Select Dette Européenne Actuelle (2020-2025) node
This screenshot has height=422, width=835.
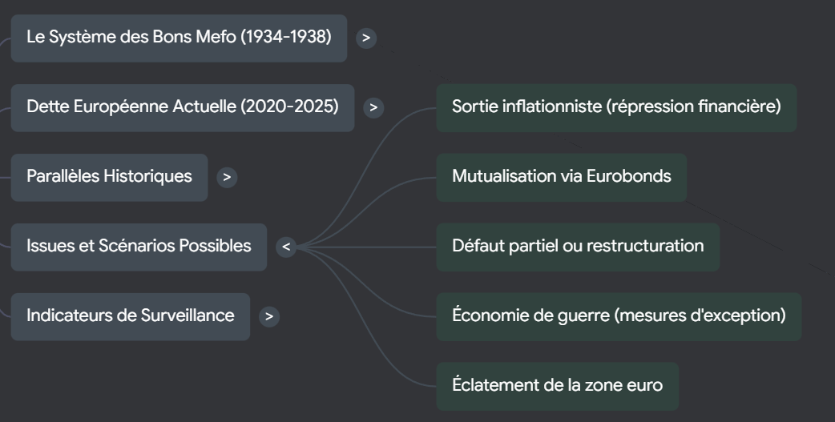click(182, 107)
